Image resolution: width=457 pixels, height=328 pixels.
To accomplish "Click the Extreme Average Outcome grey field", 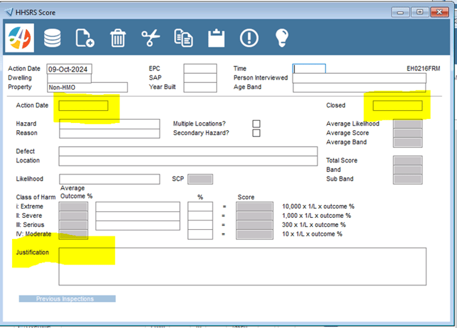I will pos(74,206).
